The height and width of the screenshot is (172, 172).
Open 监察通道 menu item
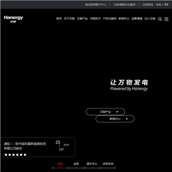tap(137, 19)
